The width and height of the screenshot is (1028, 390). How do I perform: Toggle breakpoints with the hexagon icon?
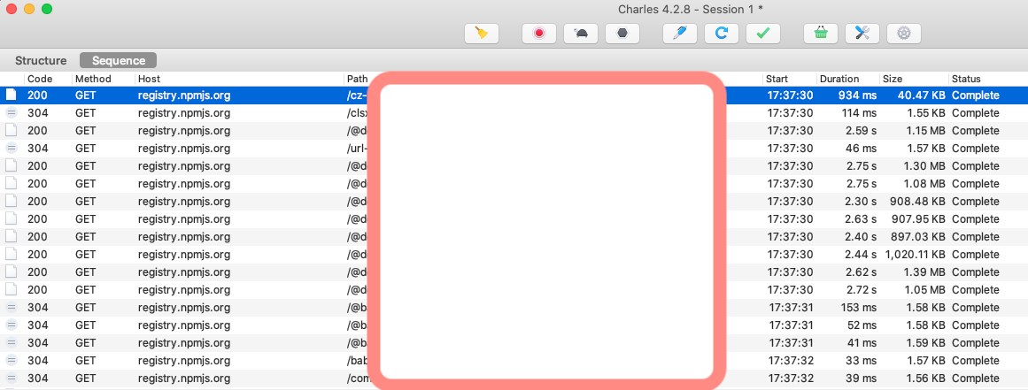click(x=622, y=34)
